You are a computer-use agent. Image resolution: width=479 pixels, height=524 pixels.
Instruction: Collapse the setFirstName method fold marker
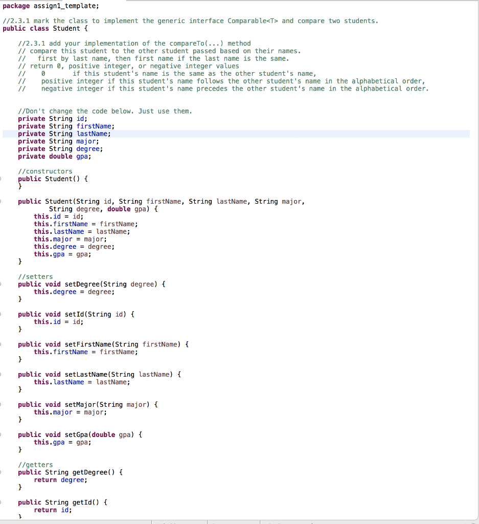tap(2, 344)
